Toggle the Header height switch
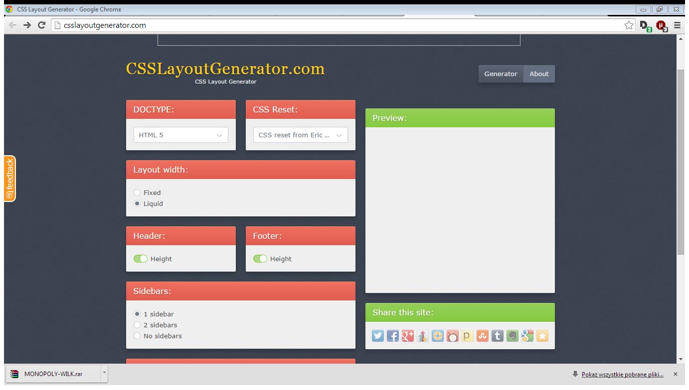The width and height of the screenshot is (689, 390). pyautogui.click(x=141, y=259)
